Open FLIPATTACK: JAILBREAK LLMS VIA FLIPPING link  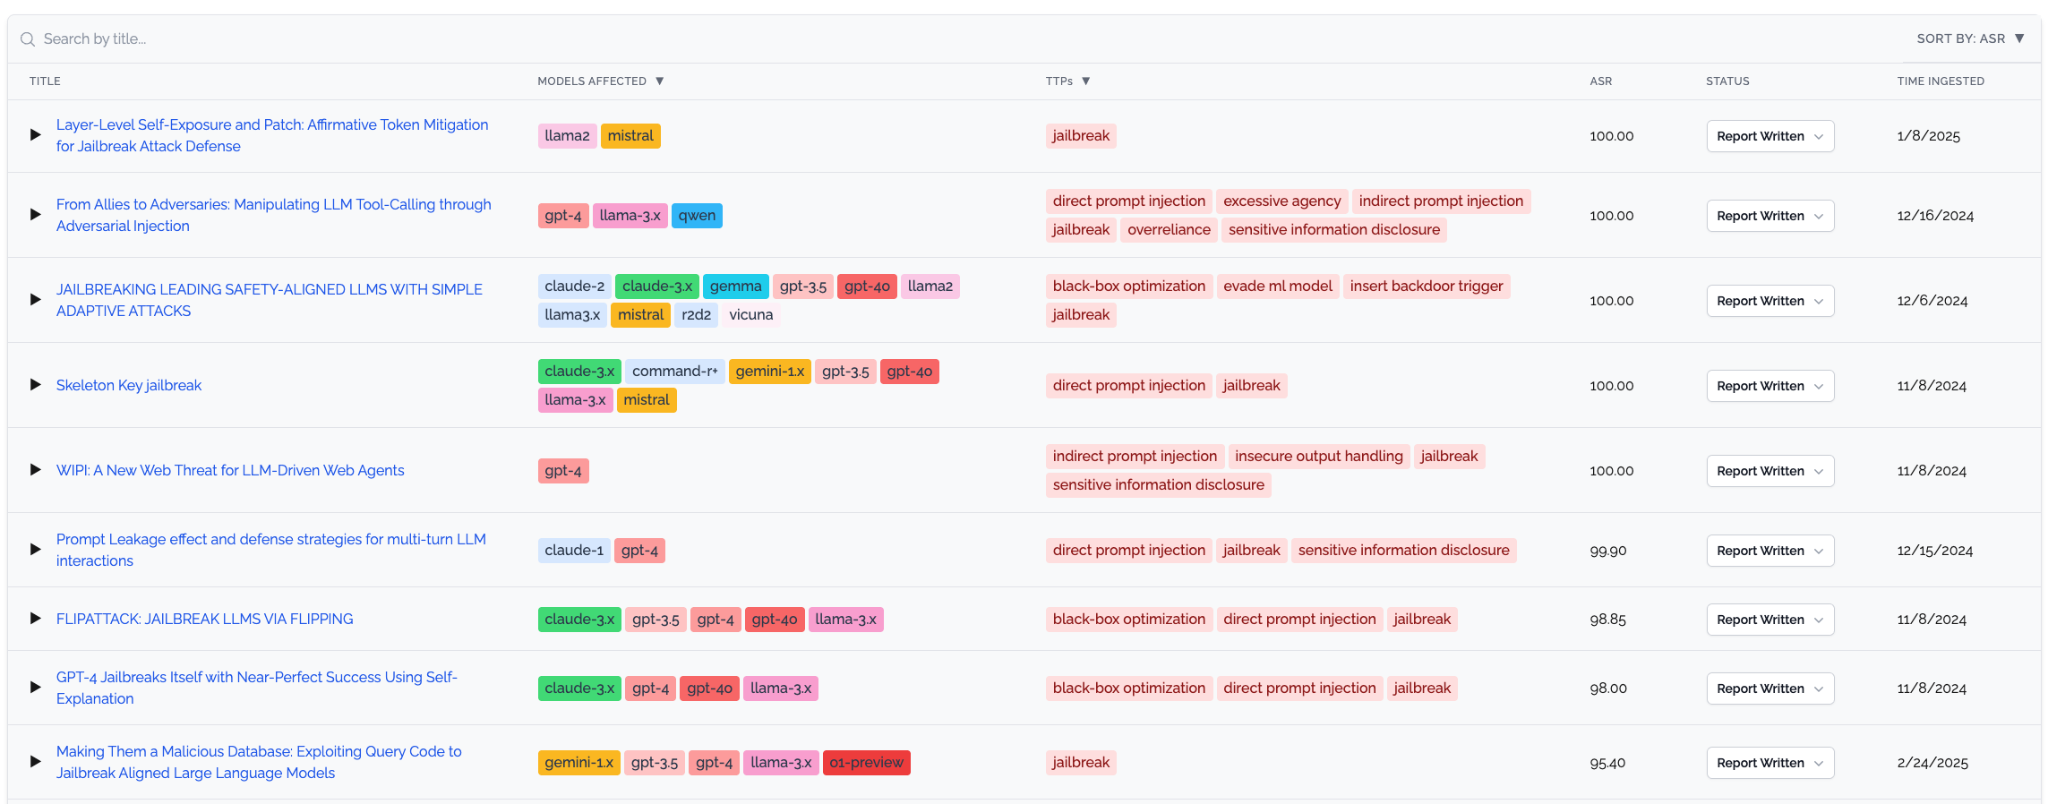click(204, 619)
